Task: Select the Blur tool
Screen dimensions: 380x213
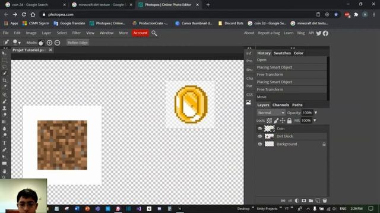Action: pyautogui.click(x=4, y=129)
